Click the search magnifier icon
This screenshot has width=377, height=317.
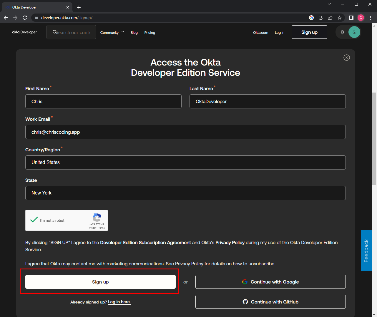pyautogui.click(x=54, y=32)
